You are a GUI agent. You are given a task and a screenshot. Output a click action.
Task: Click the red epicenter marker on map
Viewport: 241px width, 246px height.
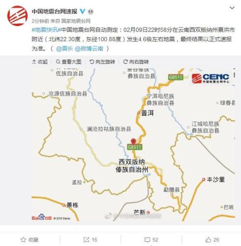[134, 141]
